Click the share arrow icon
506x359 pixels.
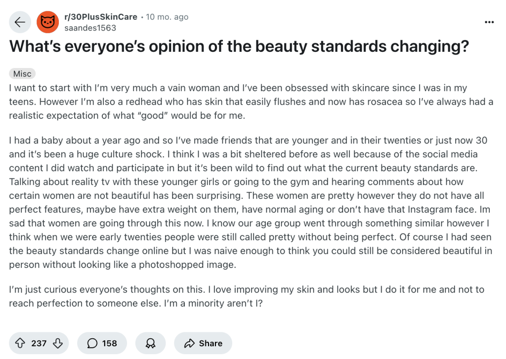coord(189,343)
